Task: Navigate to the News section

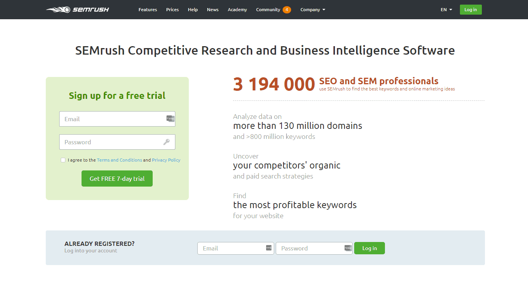Action: pyautogui.click(x=213, y=10)
